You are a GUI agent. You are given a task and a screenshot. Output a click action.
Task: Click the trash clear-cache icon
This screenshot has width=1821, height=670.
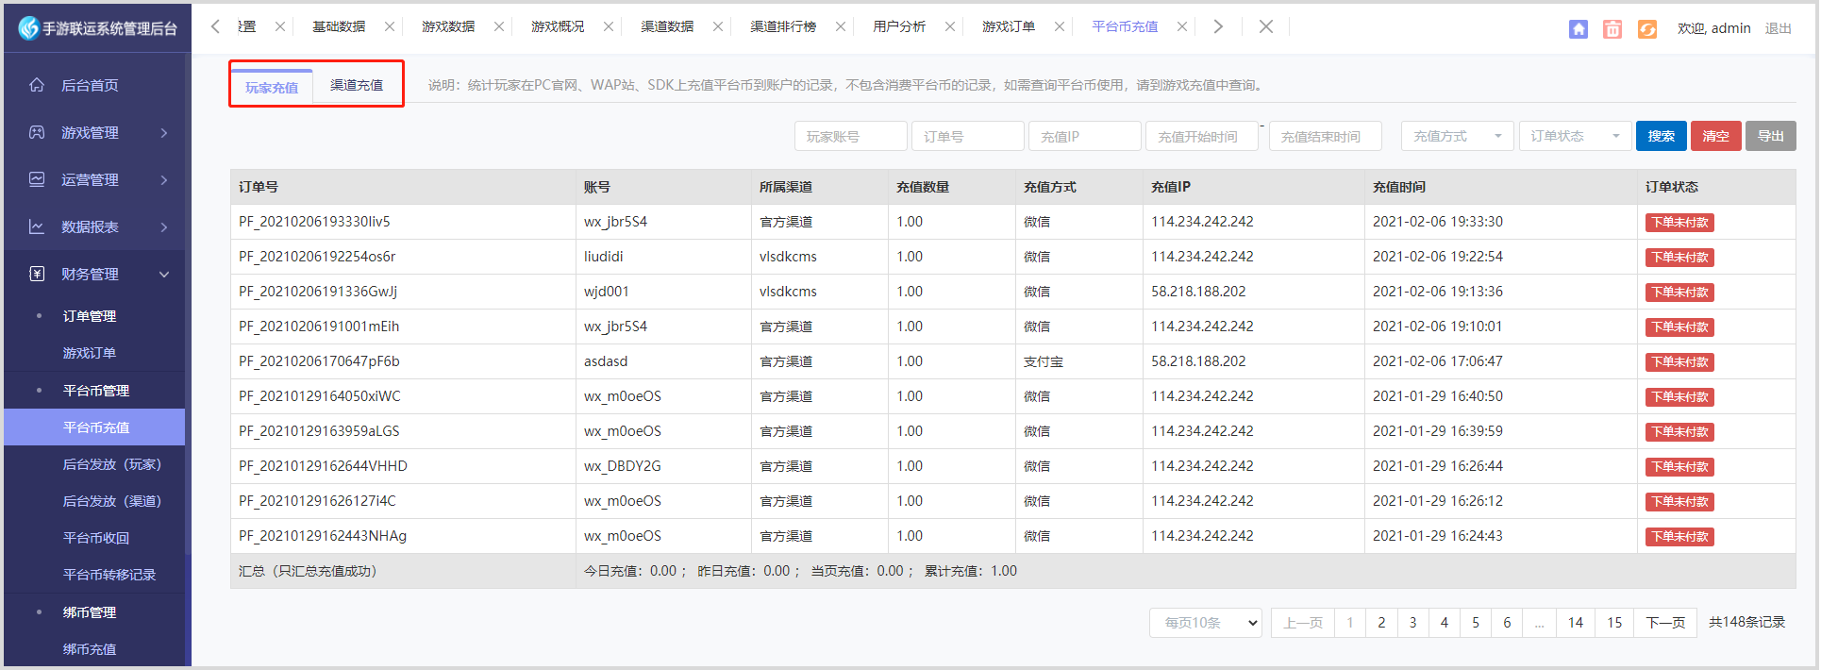coord(1612,29)
